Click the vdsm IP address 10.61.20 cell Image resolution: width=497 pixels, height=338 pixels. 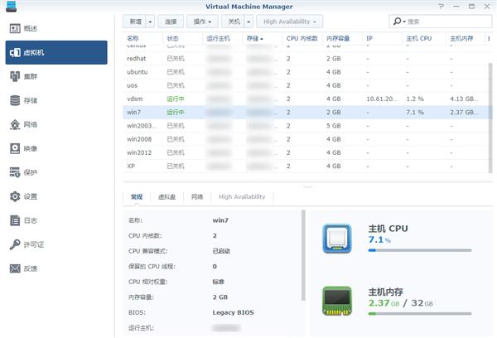pyautogui.click(x=382, y=99)
